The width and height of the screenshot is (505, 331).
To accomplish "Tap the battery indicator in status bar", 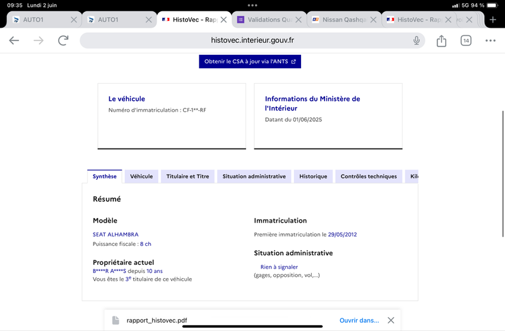I will [x=492, y=5].
